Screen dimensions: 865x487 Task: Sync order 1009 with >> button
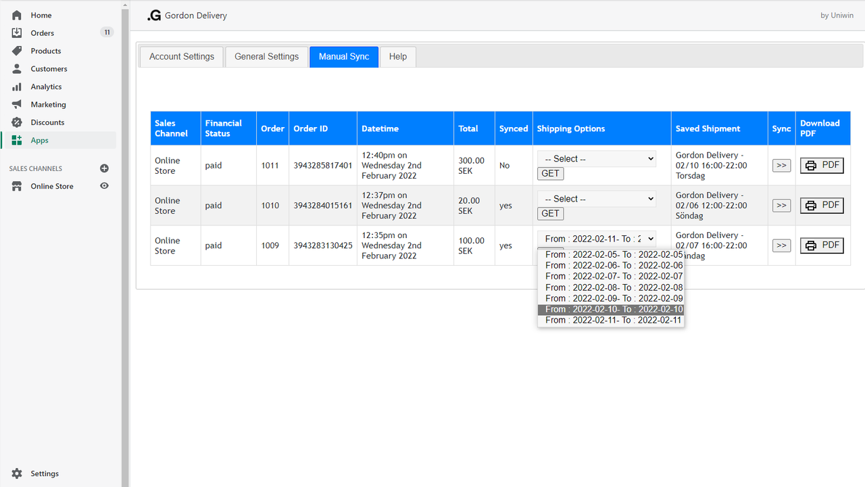coord(782,246)
